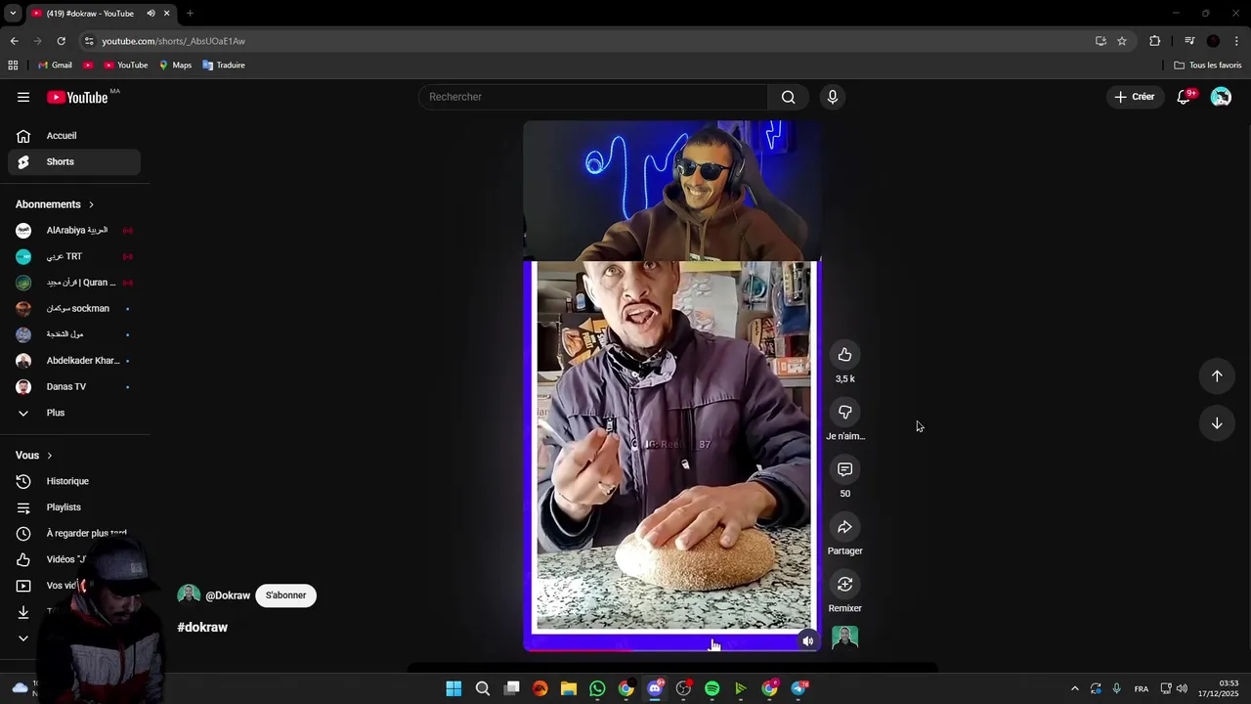The width and height of the screenshot is (1251, 704).
Task: Open the Quran channel subscription
Action: pyautogui.click(x=74, y=283)
